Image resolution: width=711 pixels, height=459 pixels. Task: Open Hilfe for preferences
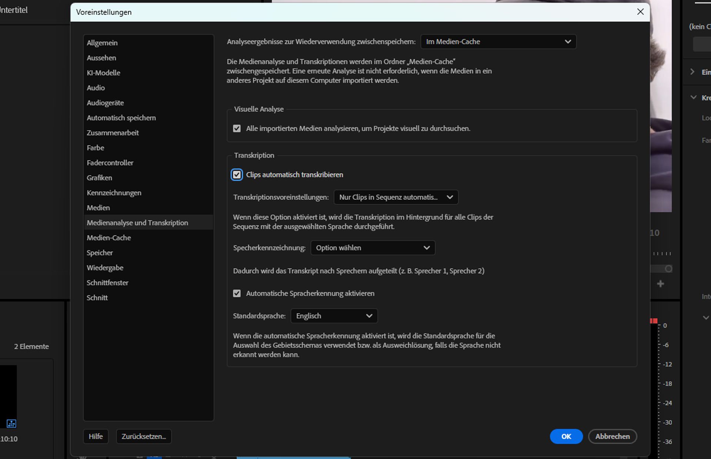click(x=96, y=436)
